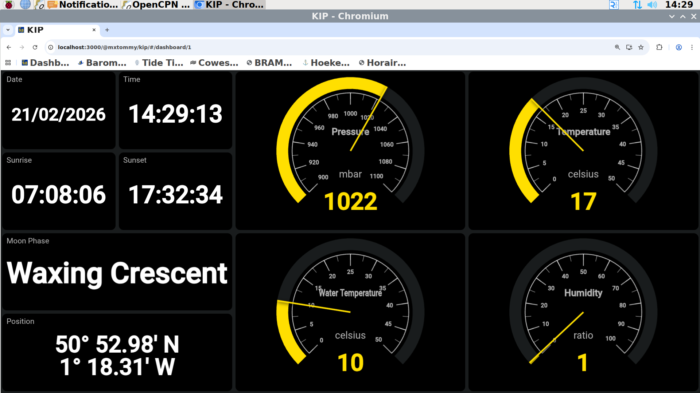Open the Tide Ti... bookmark
The image size is (700, 393).
click(159, 63)
